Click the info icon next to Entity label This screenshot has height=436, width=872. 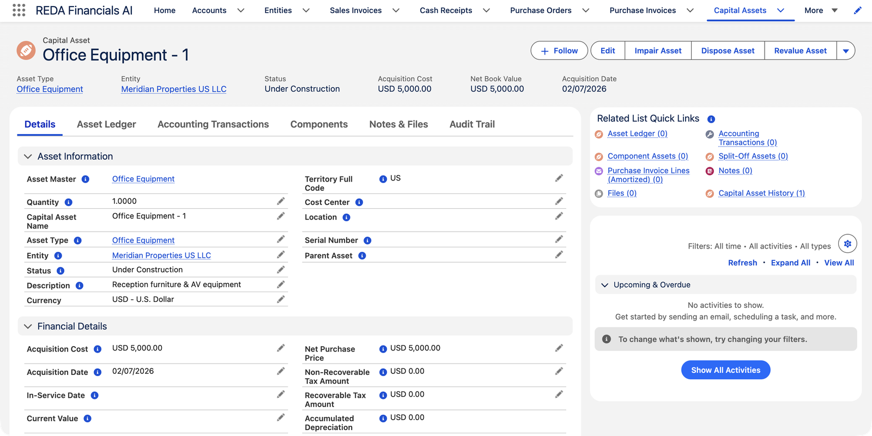(58, 256)
